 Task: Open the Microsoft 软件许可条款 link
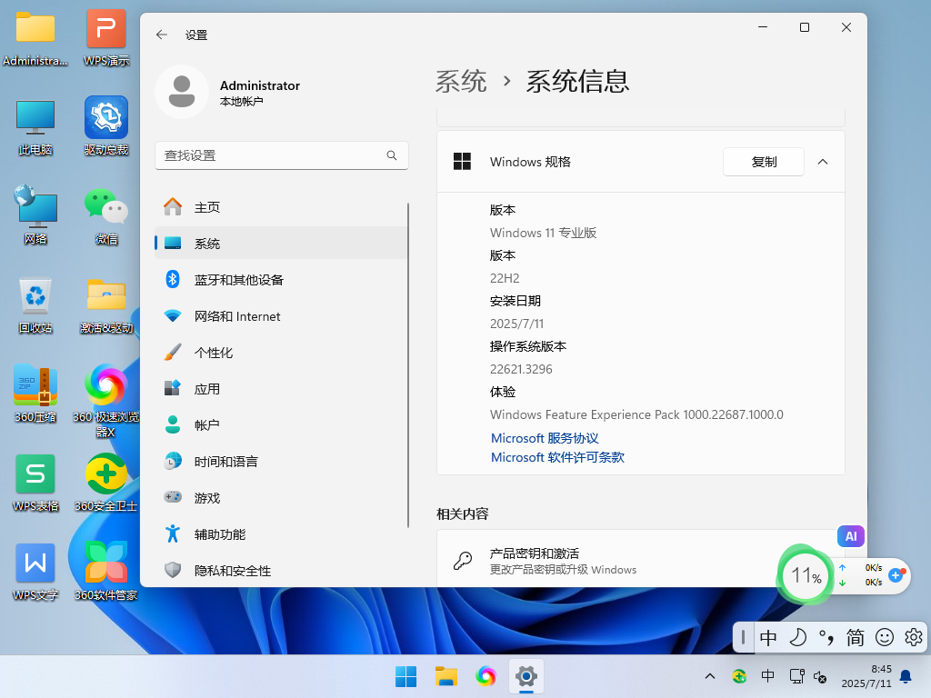[557, 457]
